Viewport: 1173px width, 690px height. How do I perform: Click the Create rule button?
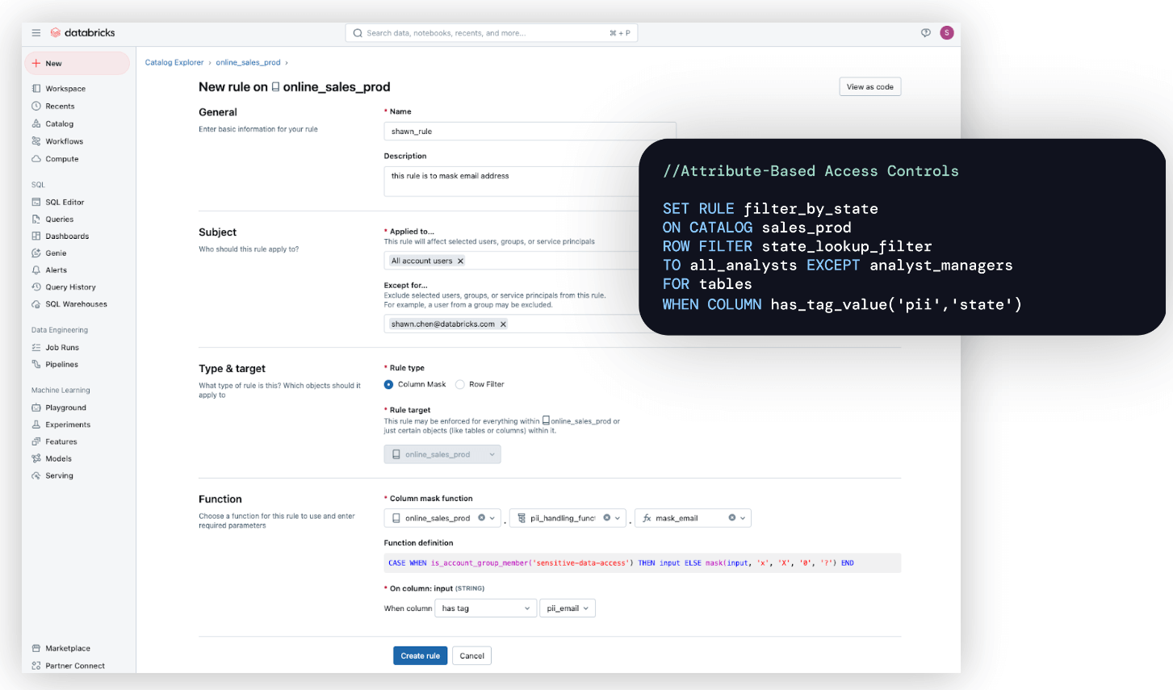tap(420, 655)
